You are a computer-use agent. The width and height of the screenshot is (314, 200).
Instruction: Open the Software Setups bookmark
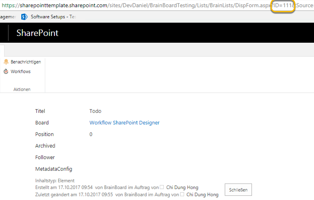click(x=53, y=17)
